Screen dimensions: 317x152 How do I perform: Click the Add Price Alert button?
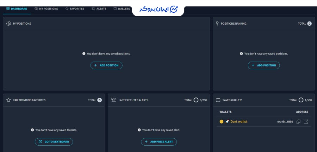tap(159, 142)
